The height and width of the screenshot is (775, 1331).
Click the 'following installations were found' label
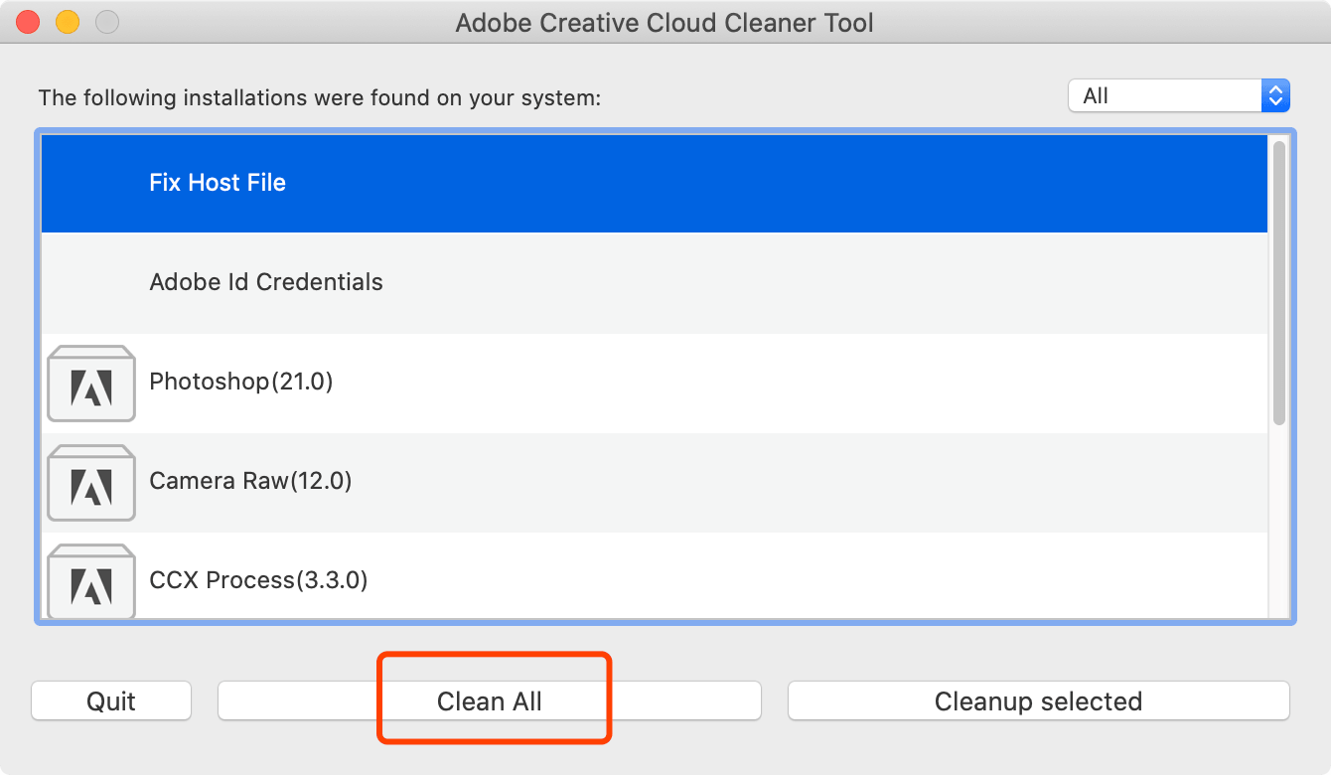(320, 98)
